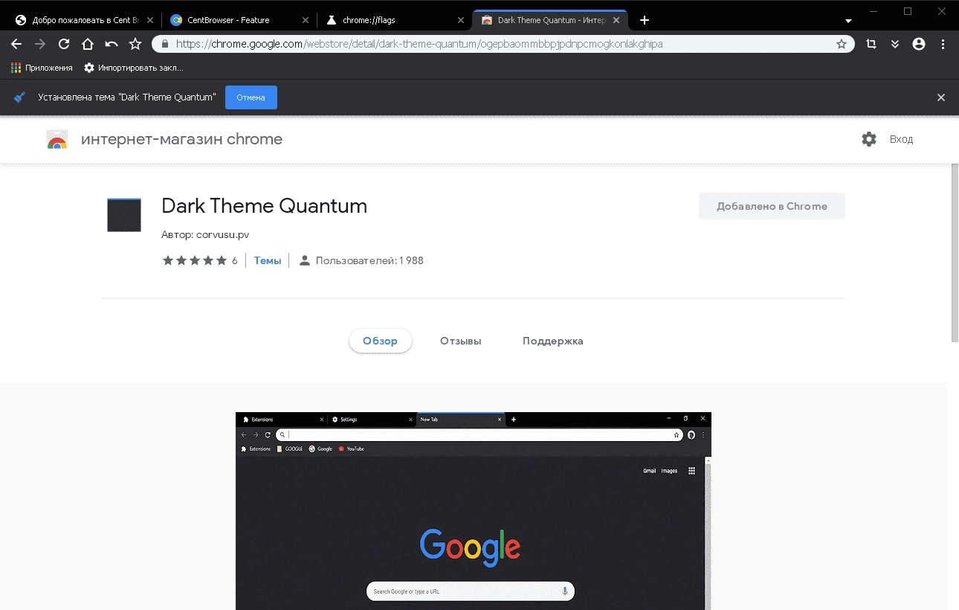The image size is (959, 610).
Task: Select the Dark Theme Quantum tab
Action: 551,20
